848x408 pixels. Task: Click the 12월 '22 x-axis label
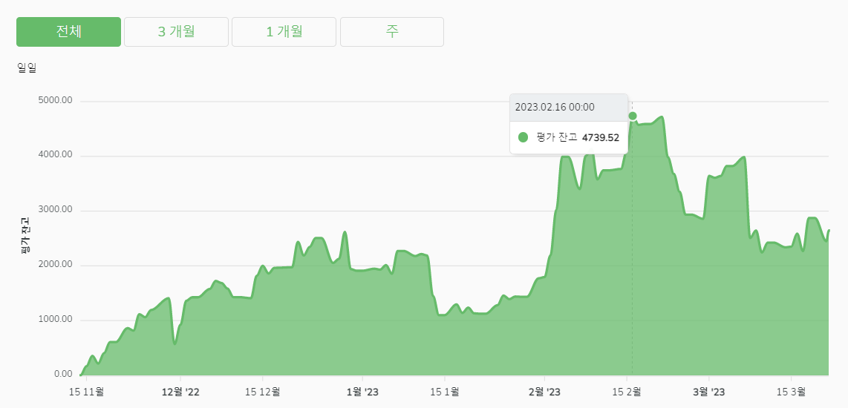pyautogui.click(x=180, y=391)
